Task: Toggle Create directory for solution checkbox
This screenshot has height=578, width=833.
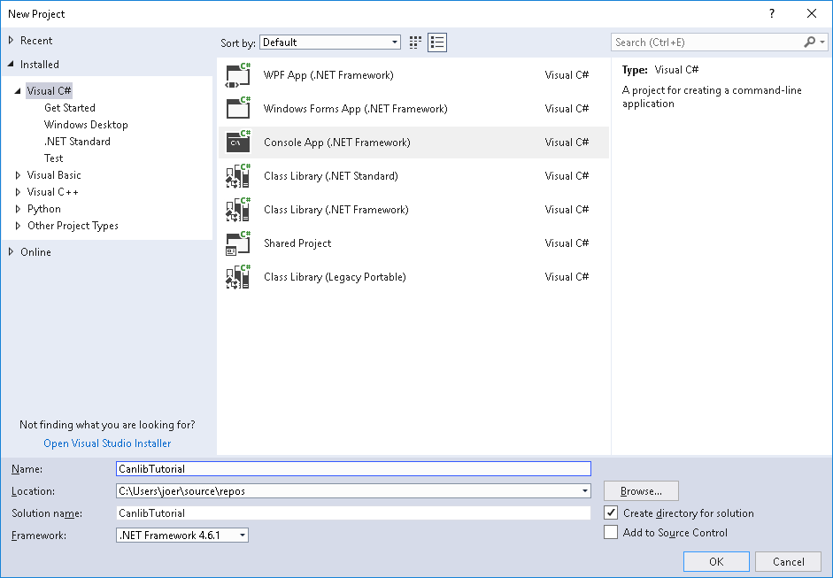Action: tap(611, 512)
